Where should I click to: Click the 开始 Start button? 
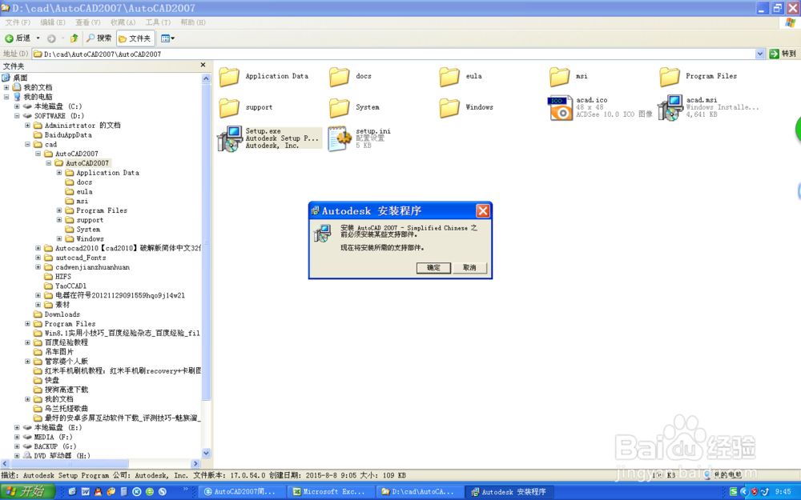tap(28, 491)
